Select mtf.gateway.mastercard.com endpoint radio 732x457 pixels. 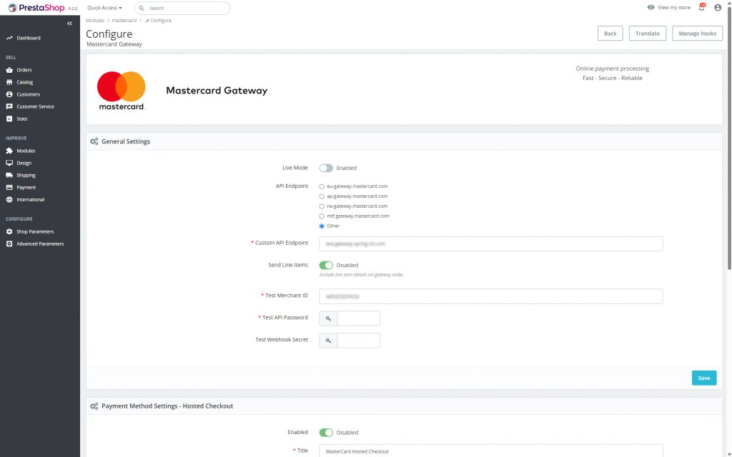coord(322,216)
